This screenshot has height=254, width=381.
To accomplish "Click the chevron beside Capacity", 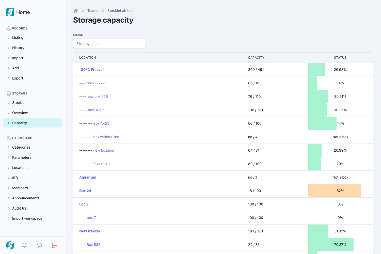I will (9, 123).
